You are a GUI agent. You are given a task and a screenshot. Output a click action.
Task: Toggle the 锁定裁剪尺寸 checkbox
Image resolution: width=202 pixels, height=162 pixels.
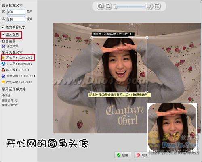[x=3, y=27]
